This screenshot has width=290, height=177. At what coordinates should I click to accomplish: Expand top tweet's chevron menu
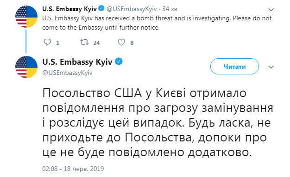pos(271,10)
